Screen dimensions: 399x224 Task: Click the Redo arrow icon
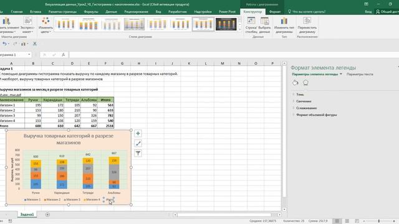click(x=15, y=44)
